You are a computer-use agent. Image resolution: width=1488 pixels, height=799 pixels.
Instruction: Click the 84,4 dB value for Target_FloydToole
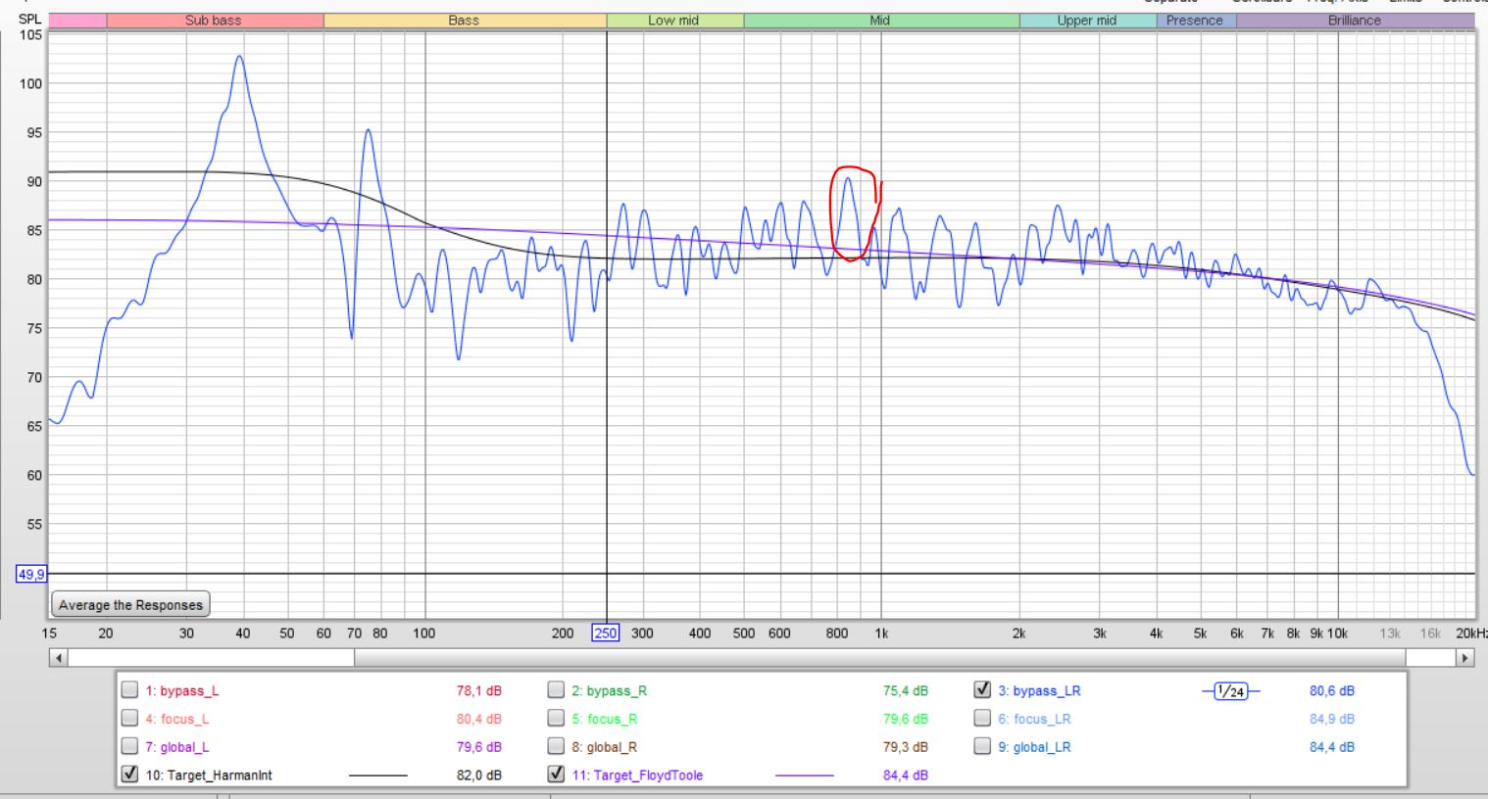pos(905,775)
